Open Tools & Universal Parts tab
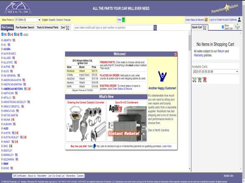Image resolution: width=245 pixels, height=183 pixels. click(47, 27)
